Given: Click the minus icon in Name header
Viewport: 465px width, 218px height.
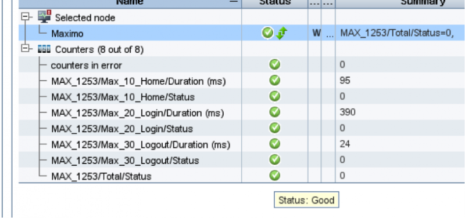Looking at the screenshot, I should point(234,2).
